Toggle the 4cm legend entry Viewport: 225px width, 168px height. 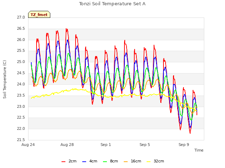tap(90, 161)
